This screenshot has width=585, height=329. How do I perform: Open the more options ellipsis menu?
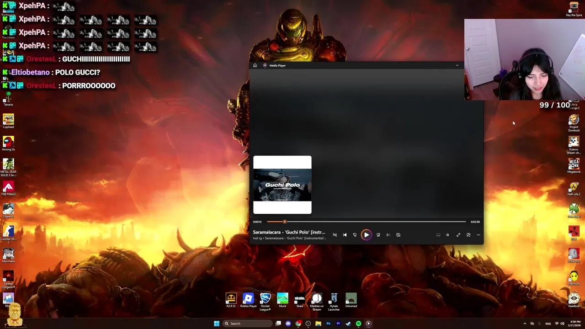point(479,235)
